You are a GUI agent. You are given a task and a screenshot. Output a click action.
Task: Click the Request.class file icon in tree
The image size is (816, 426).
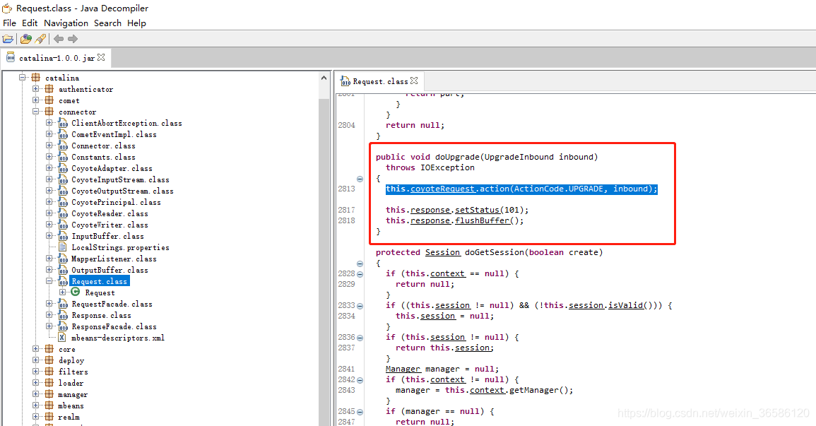coord(63,281)
